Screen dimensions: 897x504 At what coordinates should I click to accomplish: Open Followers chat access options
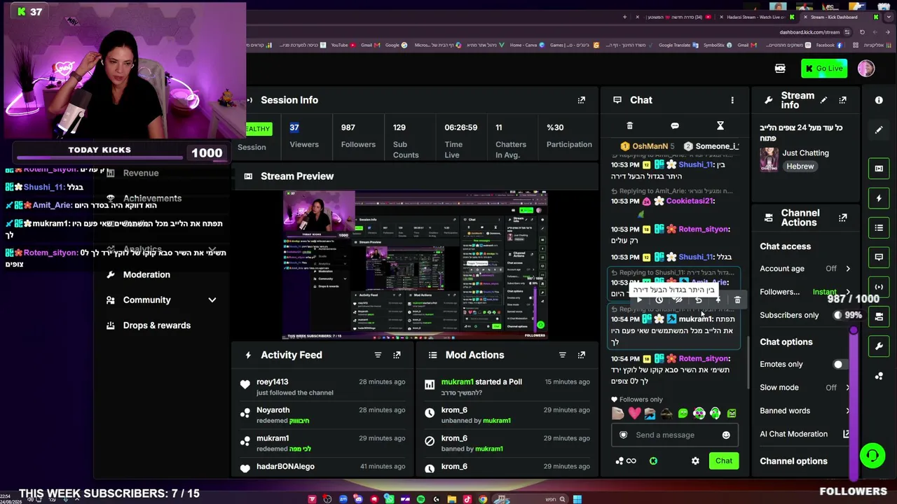click(848, 292)
